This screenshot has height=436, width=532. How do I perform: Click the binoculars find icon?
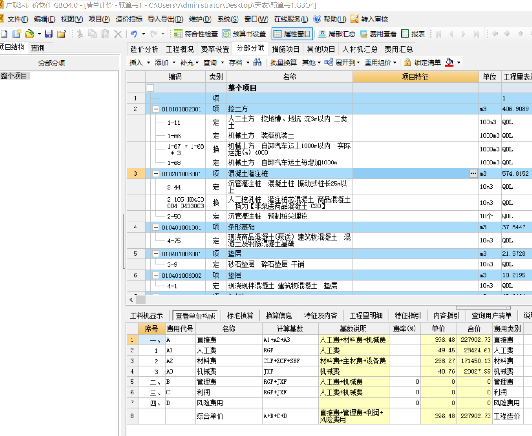point(257,63)
